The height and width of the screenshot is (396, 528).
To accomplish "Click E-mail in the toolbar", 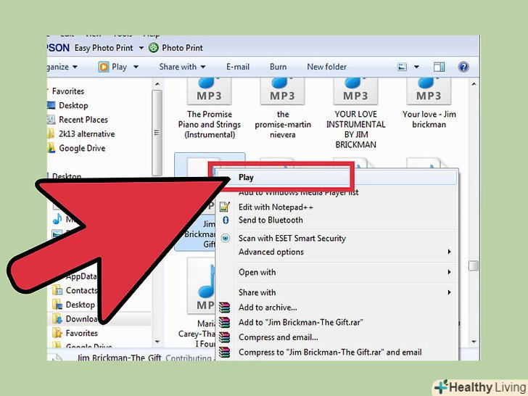I will [x=238, y=67].
